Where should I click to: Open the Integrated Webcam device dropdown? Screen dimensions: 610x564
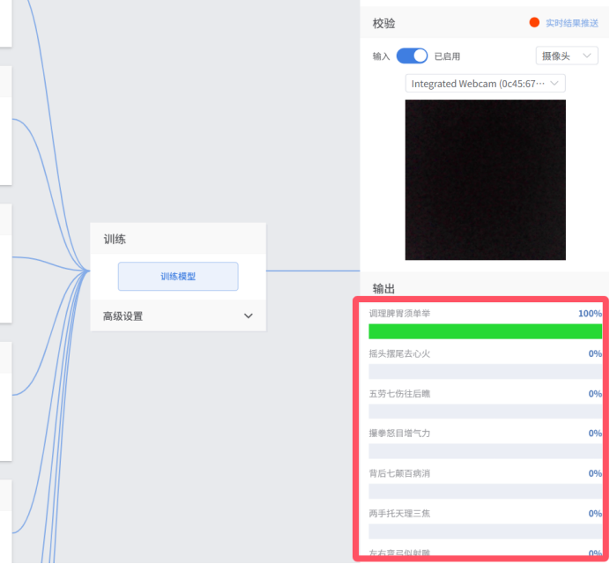(x=485, y=84)
